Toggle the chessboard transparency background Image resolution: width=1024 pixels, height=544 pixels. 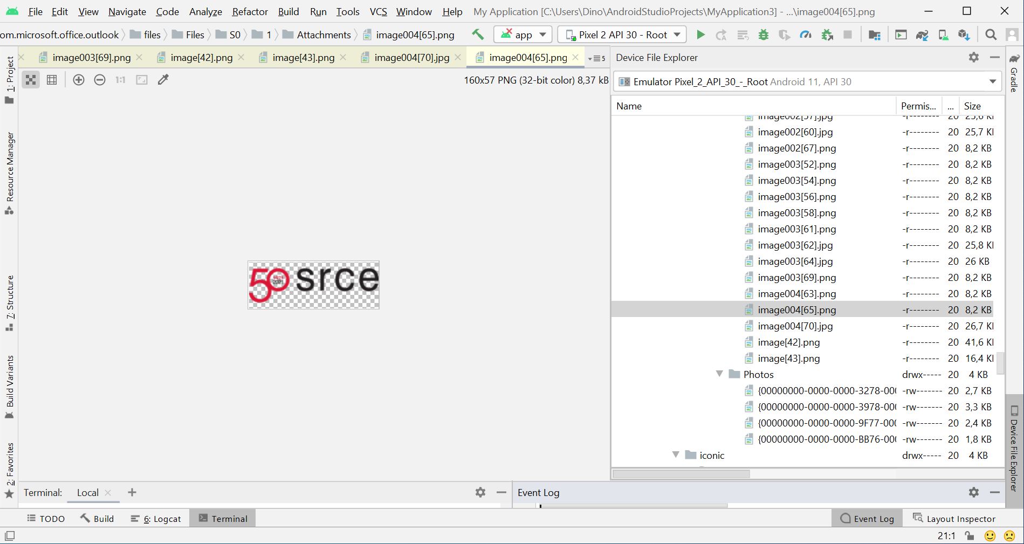tap(31, 80)
